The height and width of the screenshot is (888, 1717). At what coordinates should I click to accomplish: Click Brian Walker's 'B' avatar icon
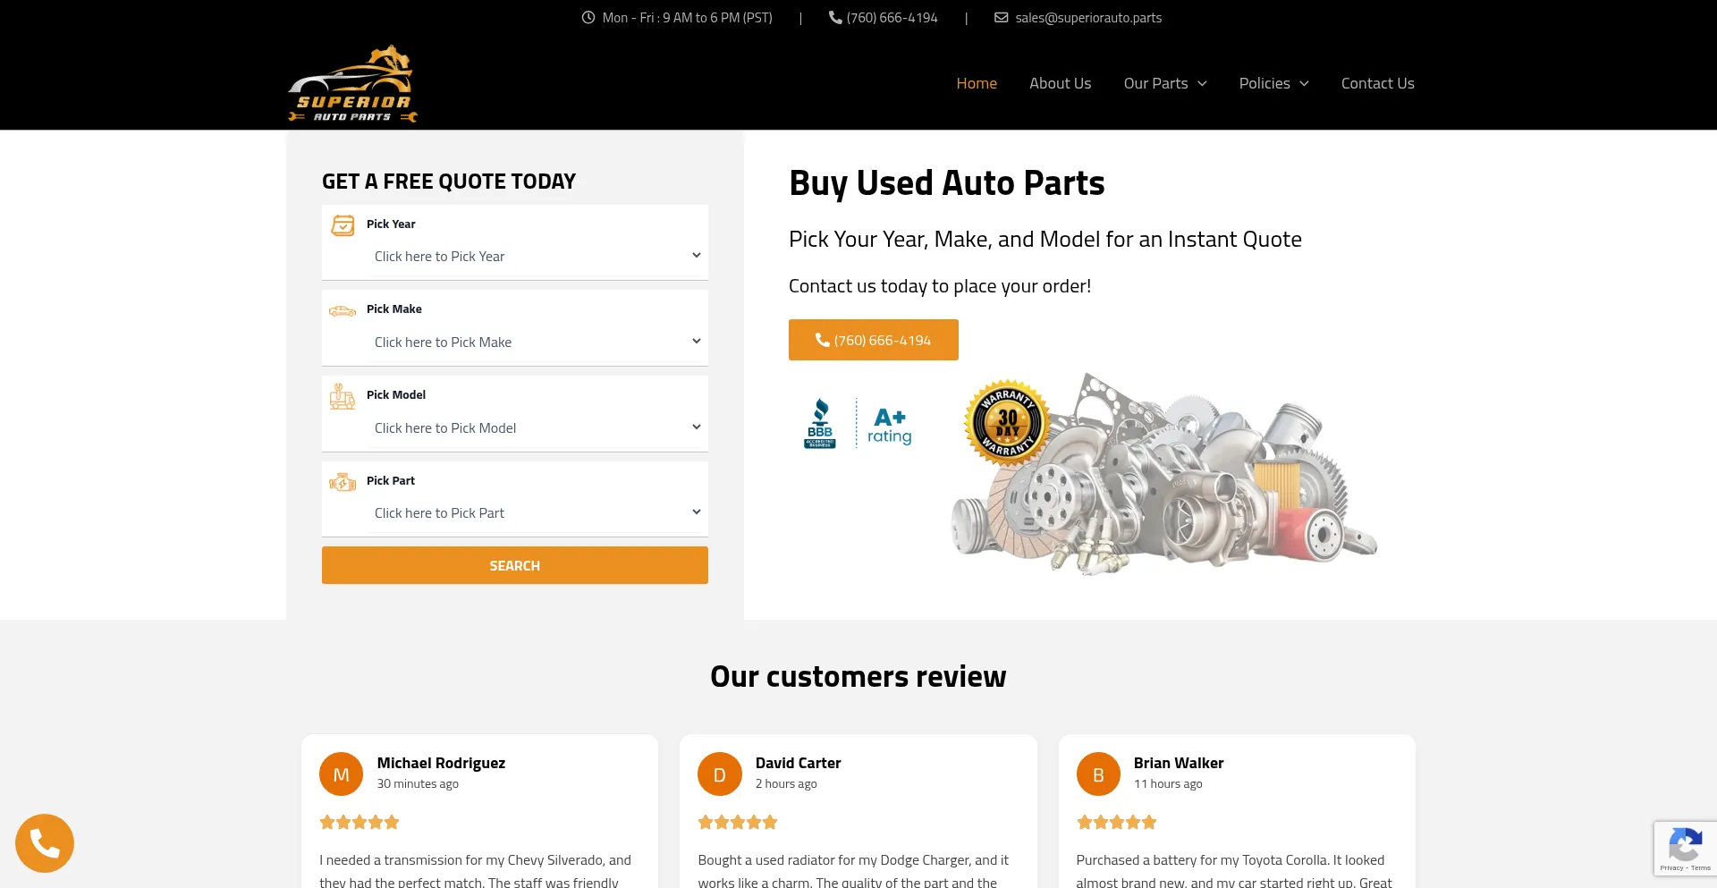1098,774
